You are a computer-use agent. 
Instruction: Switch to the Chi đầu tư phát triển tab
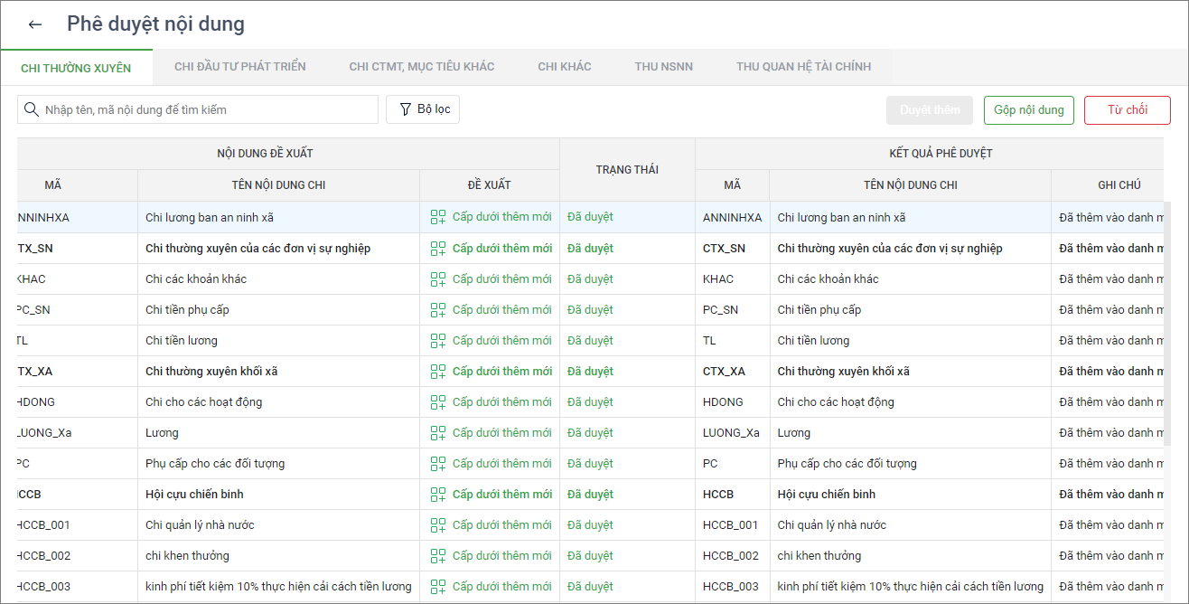tap(239, 67)
